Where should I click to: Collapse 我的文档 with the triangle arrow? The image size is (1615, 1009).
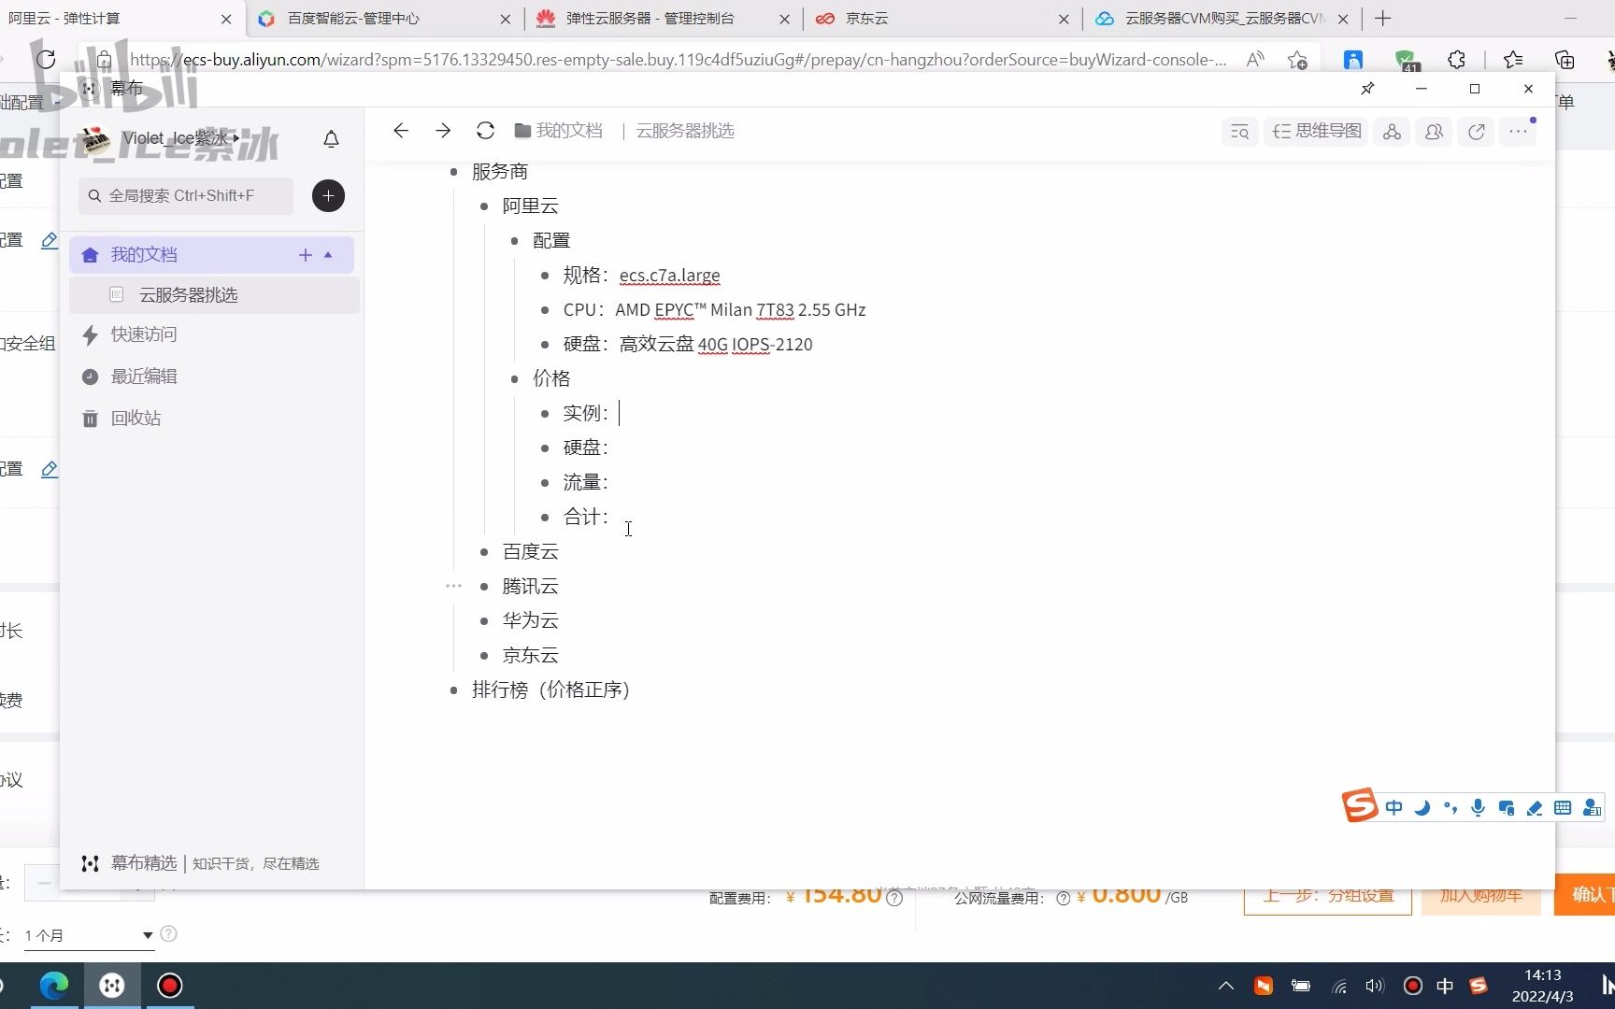pyautogui.click(x=328, y=255)
